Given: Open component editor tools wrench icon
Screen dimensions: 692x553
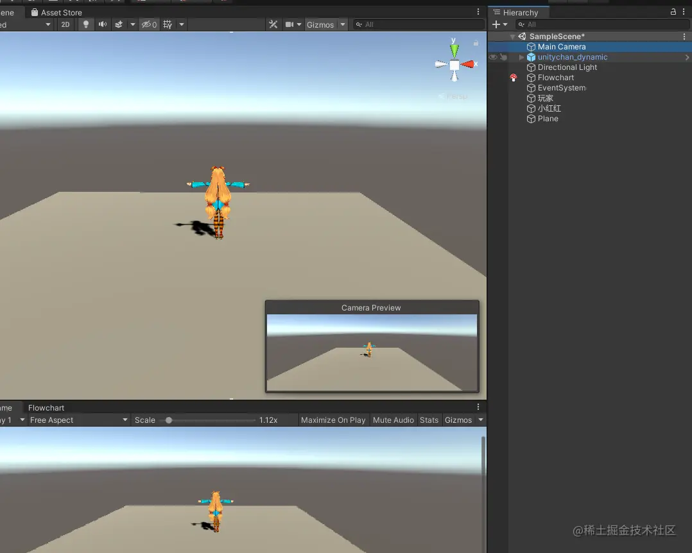Looking at the screenshot, I should tap(273, 24).
